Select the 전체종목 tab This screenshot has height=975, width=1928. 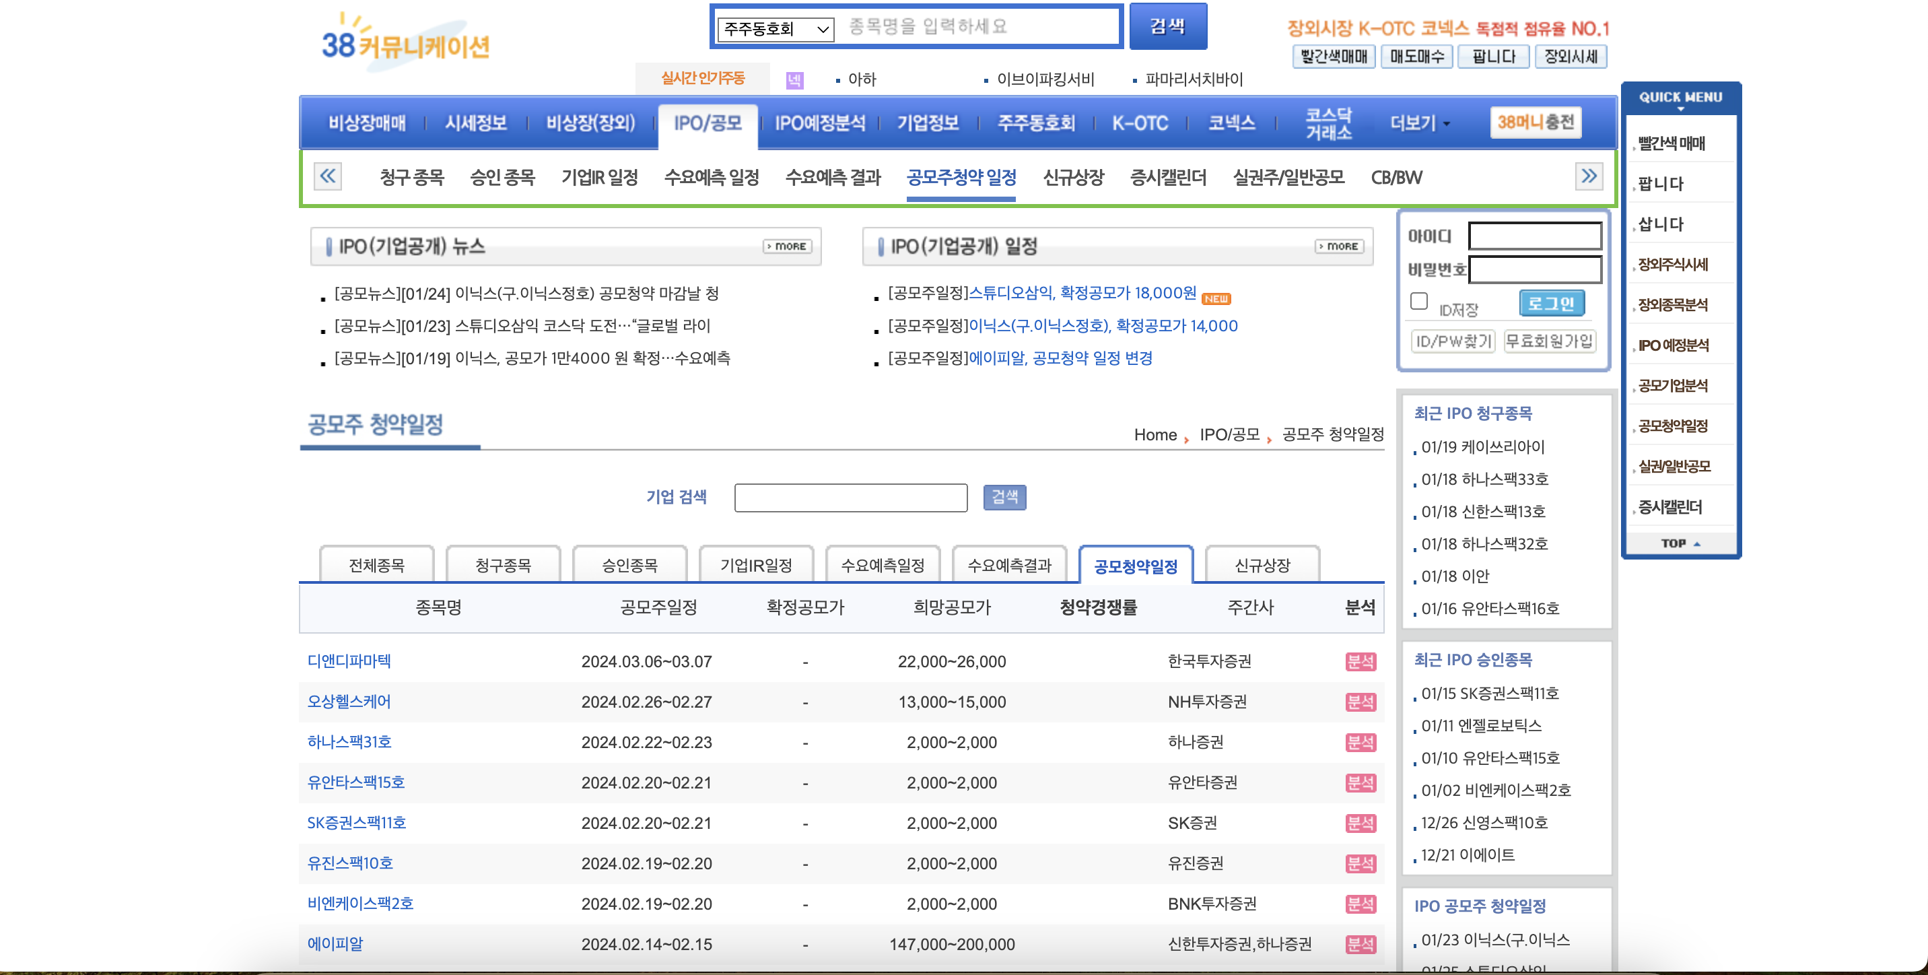click(x=376, y=566)
